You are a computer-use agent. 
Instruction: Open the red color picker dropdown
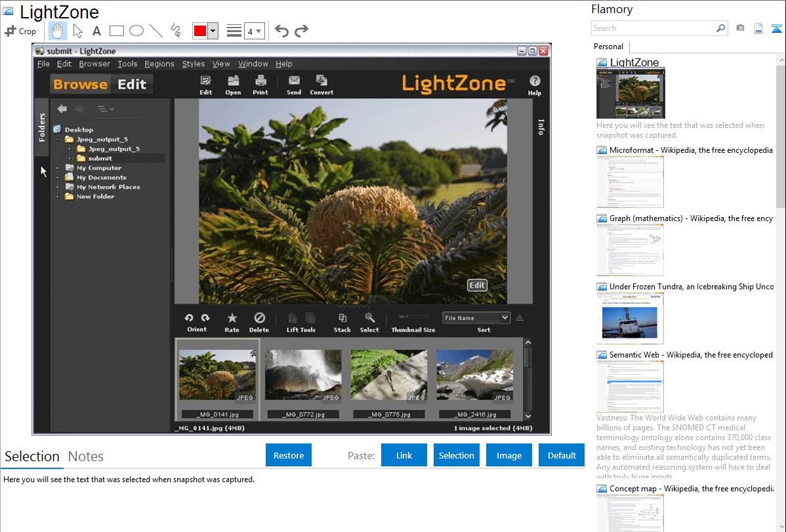click(x=213, y=31)
